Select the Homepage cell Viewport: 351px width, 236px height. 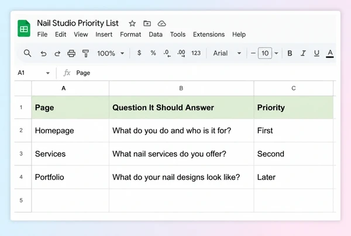pyautogui.click(x=70, y=130)
